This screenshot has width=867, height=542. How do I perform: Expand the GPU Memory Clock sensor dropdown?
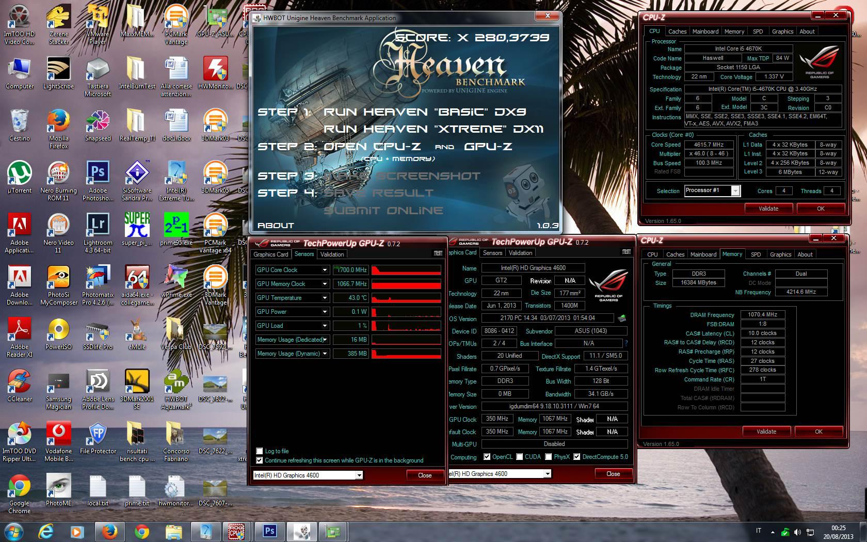(325, 284)
